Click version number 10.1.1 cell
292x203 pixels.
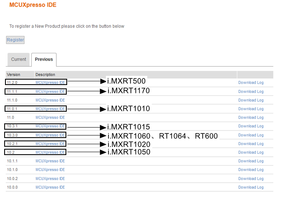tap(12, 161)
